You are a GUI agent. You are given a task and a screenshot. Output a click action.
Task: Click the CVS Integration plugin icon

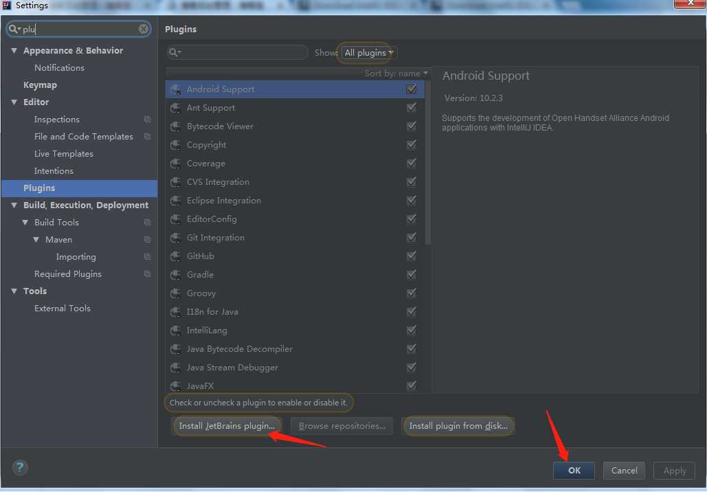176,181
